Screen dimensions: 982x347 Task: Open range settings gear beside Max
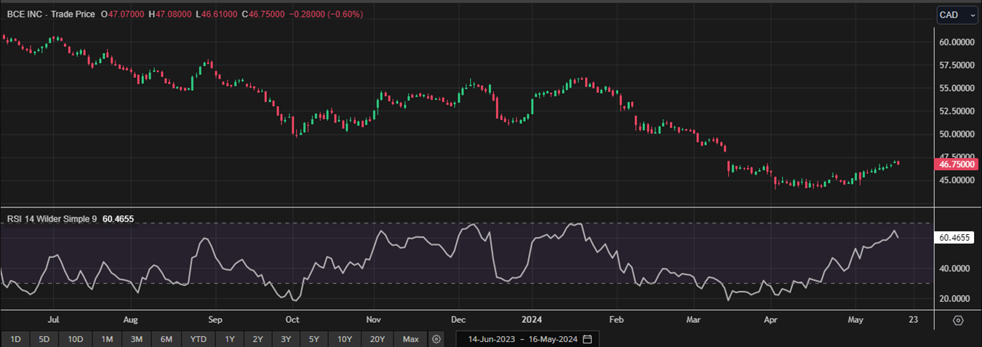point(436,339)
